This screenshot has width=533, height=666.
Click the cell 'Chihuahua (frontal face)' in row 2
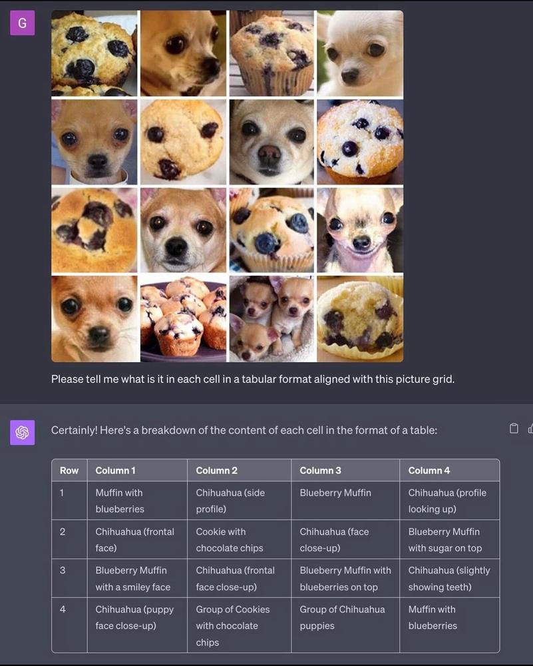point(137,539)
